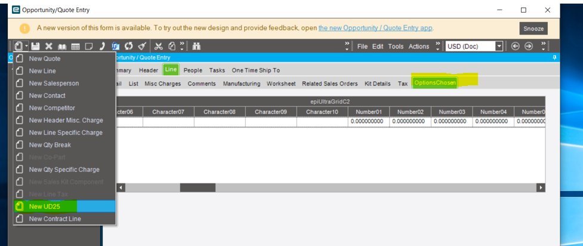Open the One Time Ship To tab
The image size is (583, 246).
pos(256,70)
